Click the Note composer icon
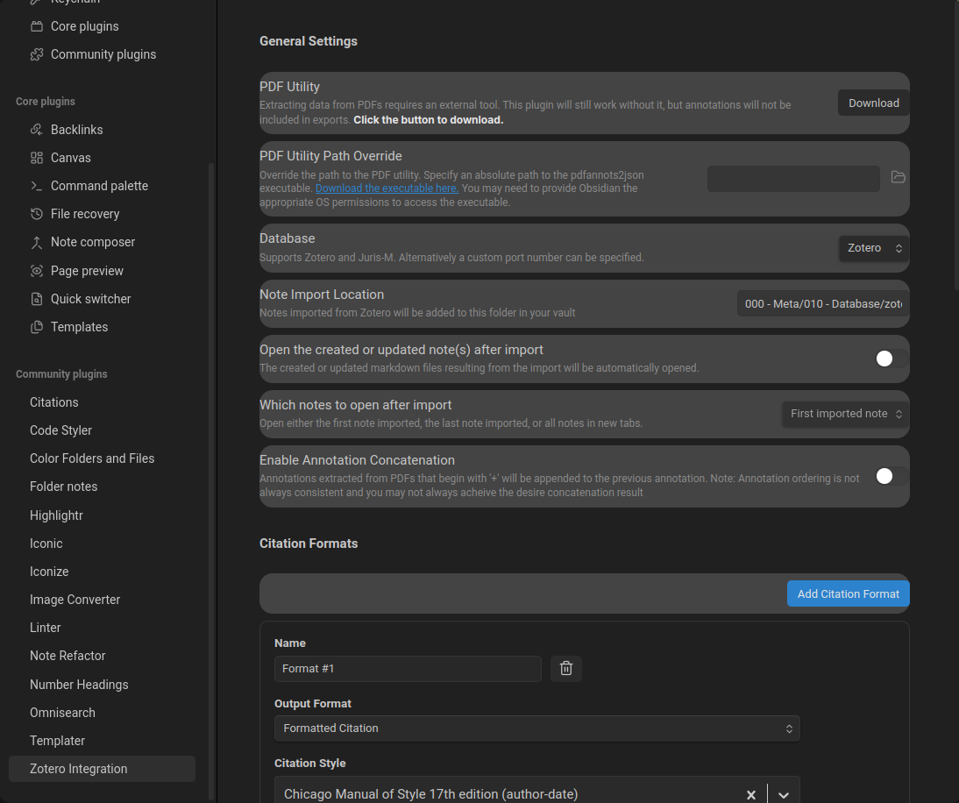The height and width of the screenshot is (803, 959). 37,242
